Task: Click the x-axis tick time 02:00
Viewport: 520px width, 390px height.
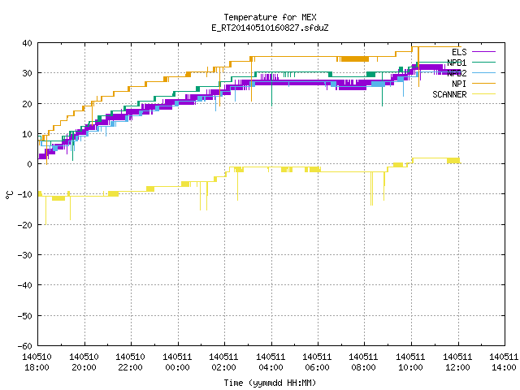Action: pos(224,367)
